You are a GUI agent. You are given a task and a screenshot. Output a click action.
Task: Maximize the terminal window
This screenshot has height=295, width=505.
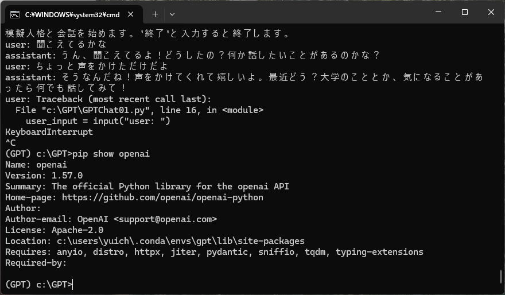point(465,13)
